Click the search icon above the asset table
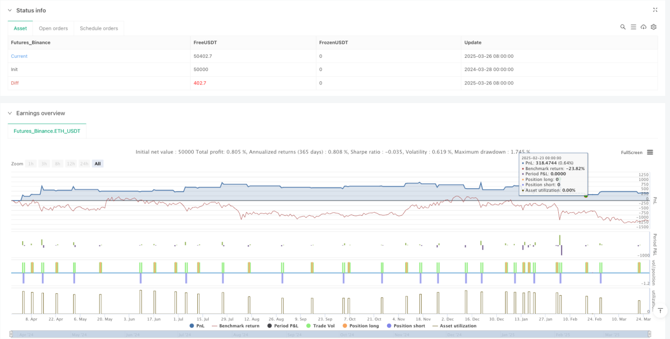Image resolution: width=670 pixels, height=339 pixels. pyautogui.click(x=623, y=27)
